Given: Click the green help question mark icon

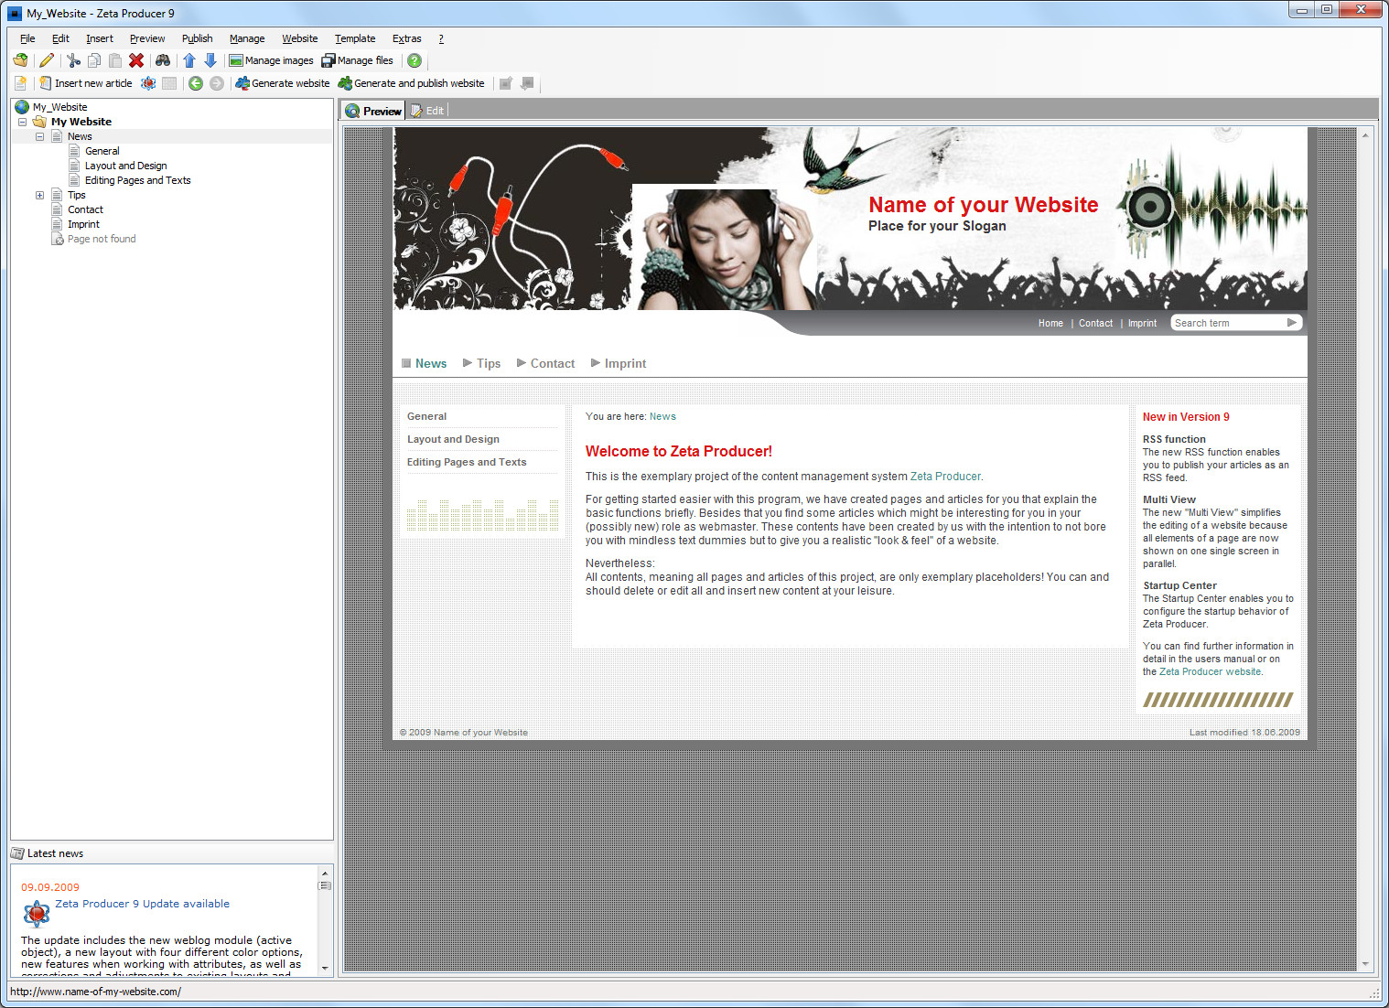Looking at the screenshot, I should pyautogui.click(x=415, y=60).
